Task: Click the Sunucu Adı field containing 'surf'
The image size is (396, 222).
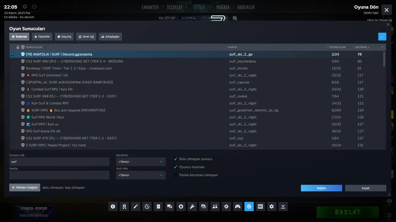Action: click(59, 162)
